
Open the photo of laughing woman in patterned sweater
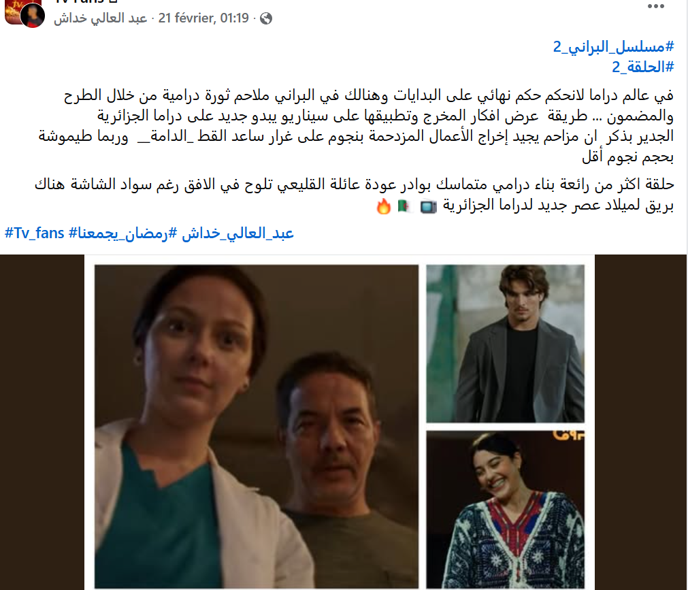(x=505, y=510)
